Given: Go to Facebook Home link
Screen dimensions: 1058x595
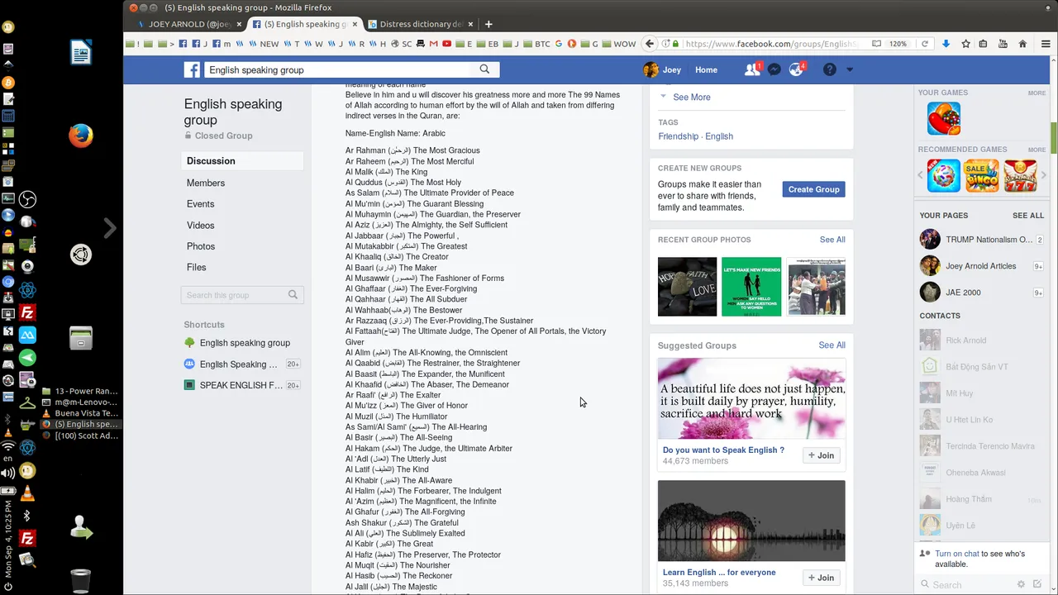Looking at the screenshot, I should 706,70.
